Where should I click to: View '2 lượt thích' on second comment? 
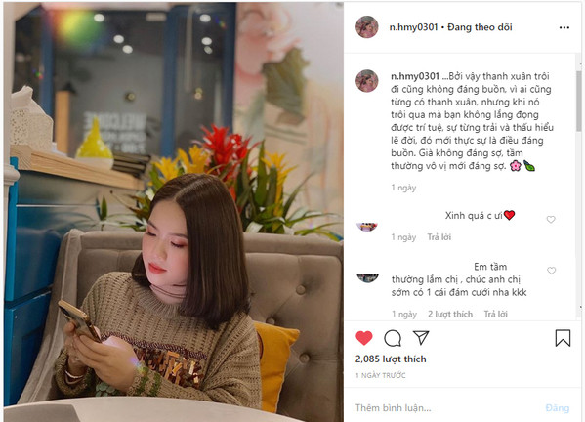(450, 315)
